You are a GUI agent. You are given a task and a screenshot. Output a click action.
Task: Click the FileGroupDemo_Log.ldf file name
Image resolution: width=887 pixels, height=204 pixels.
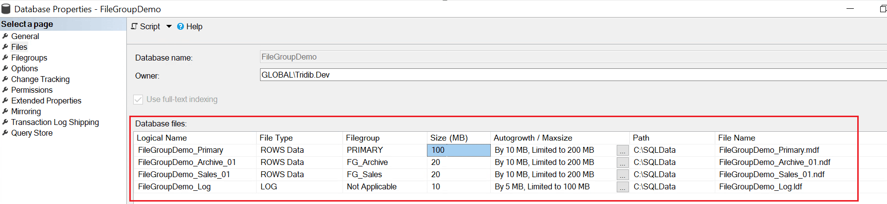pos(760,186)
